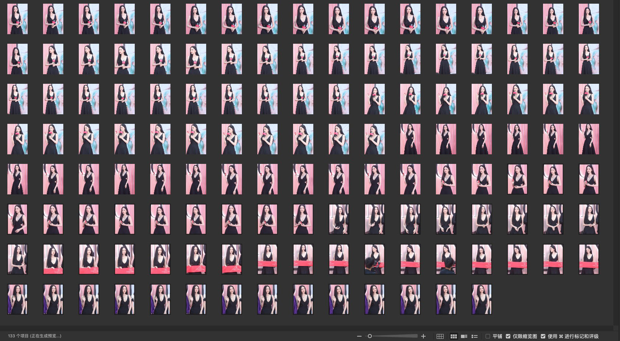Select the first thumbnail in the second row
Viewport: 620px width, 341px height.
(x=17, y=59)
